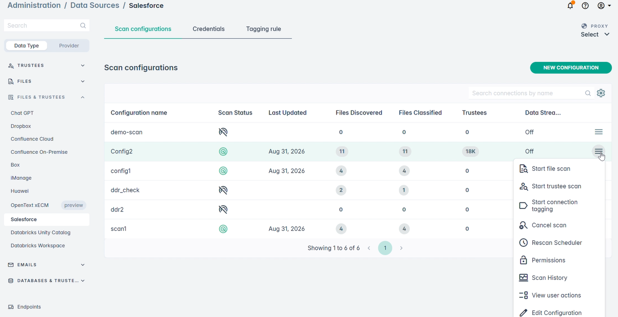Open the notifications bell

(x=570, y=5)
